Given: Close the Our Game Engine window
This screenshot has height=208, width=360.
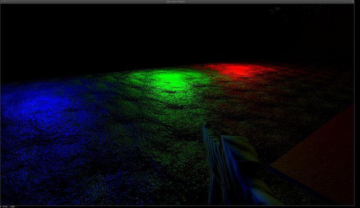Looking at the screenshot, I should tap(353, 1).
